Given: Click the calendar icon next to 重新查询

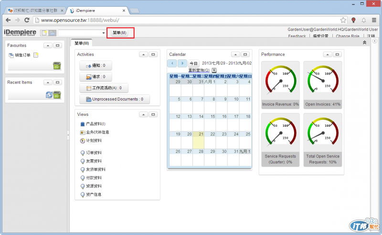Looking at the screenshot, I should pos(214,70).
